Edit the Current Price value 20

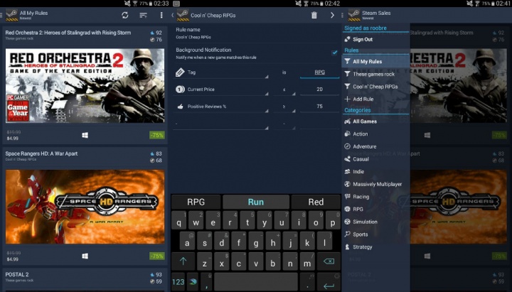pyautogui.click(x=319, y=90)
